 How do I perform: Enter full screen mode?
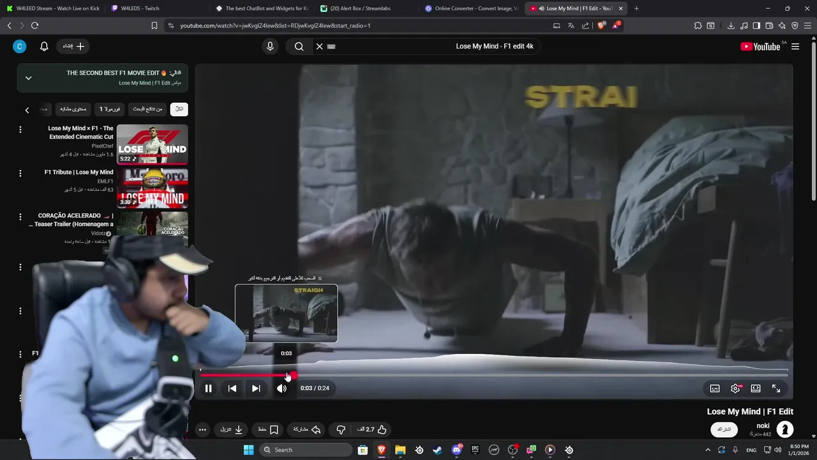[776, 388]
